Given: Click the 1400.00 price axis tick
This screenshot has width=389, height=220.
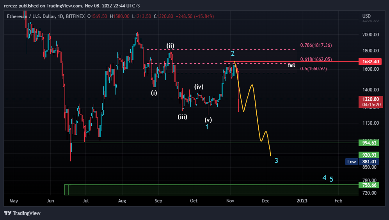Looking at the screenshot, I should [x=371, y=90].
